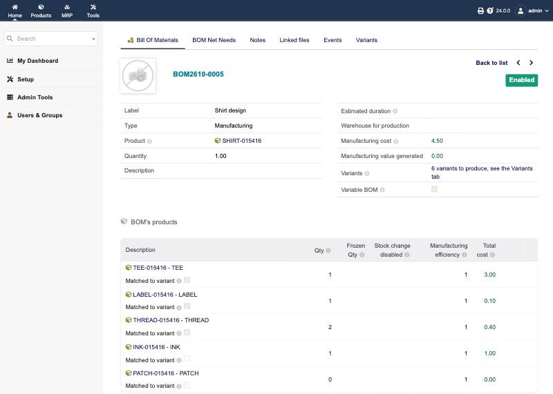The width and height of the screenshot is (553, 394).
Task: Click the Variants field info icon
Action: [x=367, y=174]
